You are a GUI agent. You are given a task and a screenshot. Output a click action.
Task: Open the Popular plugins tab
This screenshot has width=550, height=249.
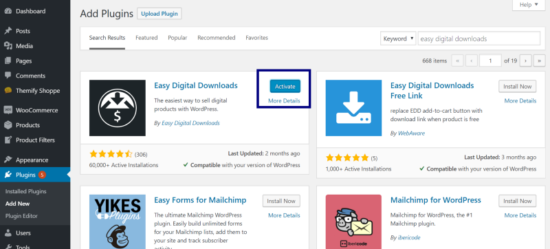click(177, 38)
